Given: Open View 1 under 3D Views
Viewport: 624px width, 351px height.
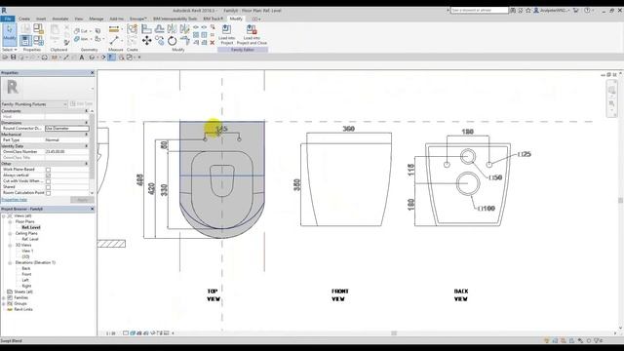Looking at the screenshot, I should 27,252.
